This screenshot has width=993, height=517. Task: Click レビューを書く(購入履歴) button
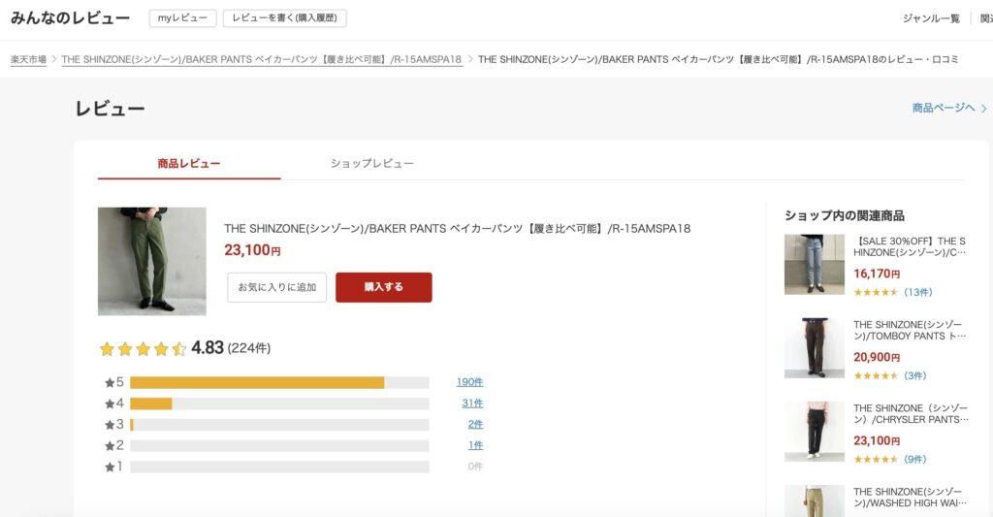284,18
